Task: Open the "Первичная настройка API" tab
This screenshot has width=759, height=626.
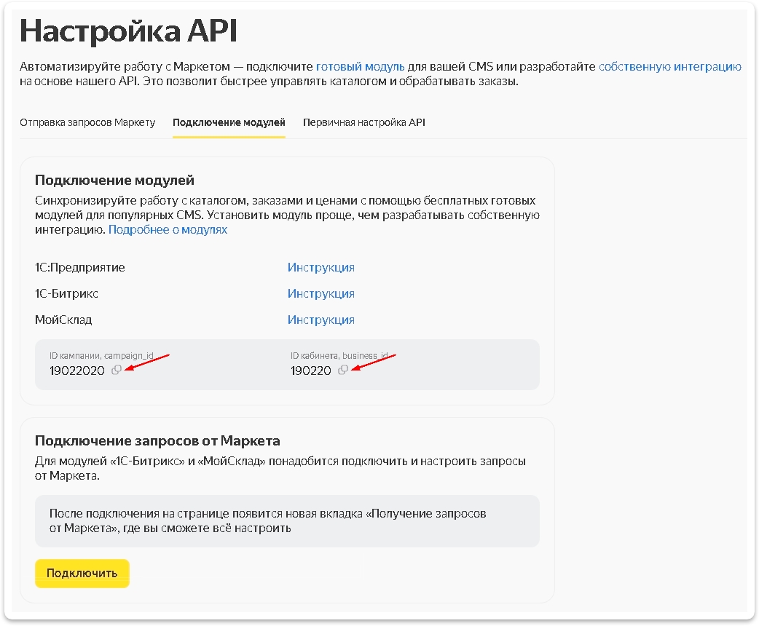Action: pyautogui.click(x=363, y=122)
